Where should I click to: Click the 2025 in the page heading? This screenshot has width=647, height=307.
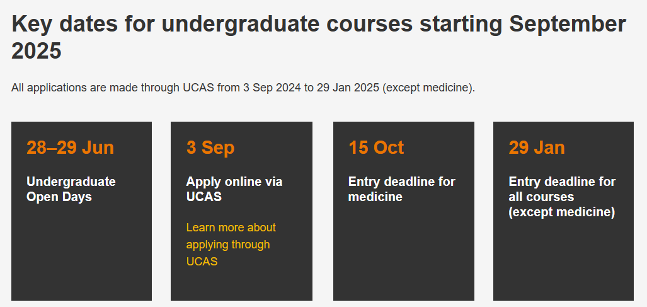coord(37,52)
